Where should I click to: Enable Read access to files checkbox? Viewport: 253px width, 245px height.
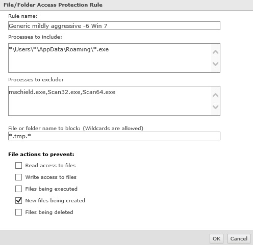(x=18, y=165)
